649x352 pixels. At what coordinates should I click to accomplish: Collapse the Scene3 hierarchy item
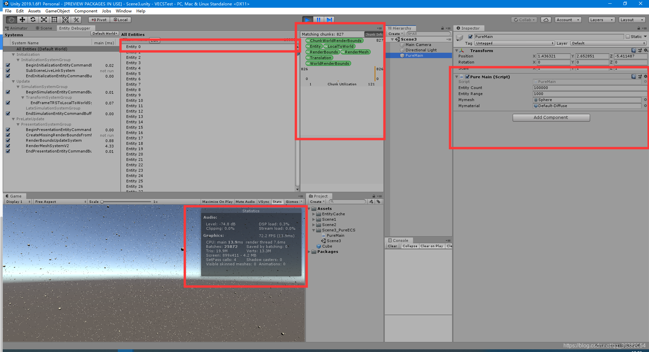392,39
